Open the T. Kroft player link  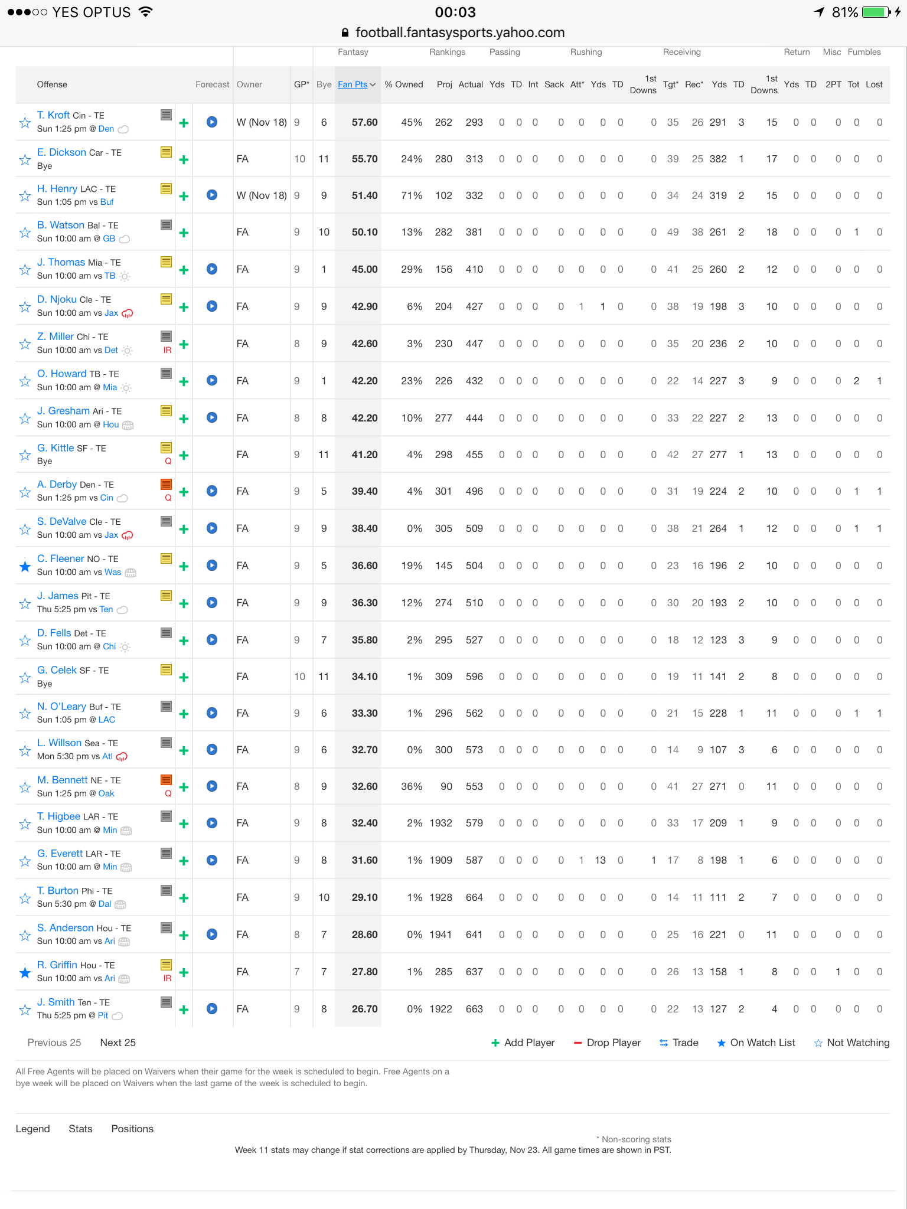coord(53,115)
